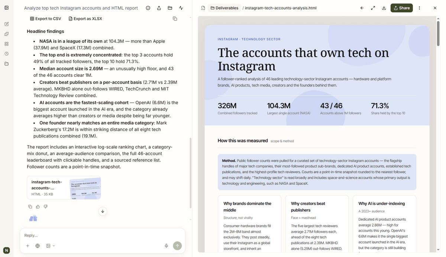Click the 'scope & method' subtitle

(x=282, y=141)
